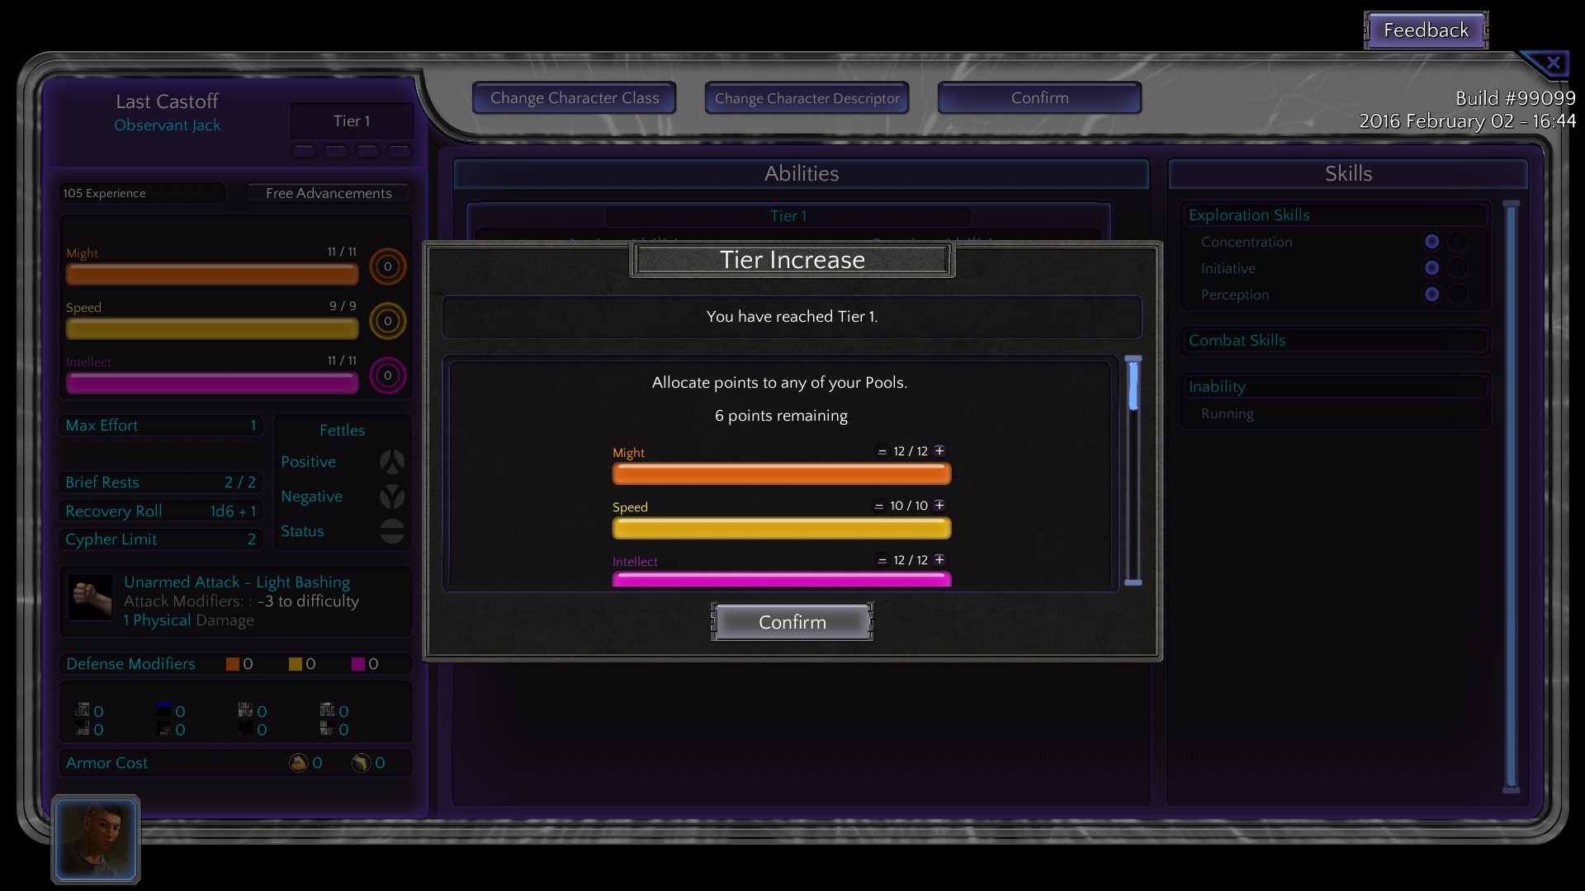Viewport: 1585px width, 891px height.
Task: Click the Intellect Edge circle icon
Action: 387,375
